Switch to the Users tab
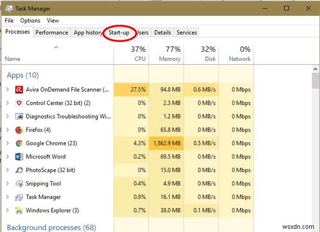320x232 pixels. 143,32
